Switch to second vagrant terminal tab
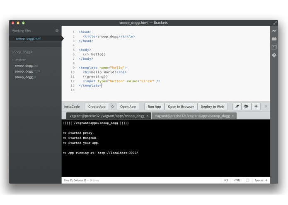The height and width of the screenshot is (205, 288). tap(192, 116)
